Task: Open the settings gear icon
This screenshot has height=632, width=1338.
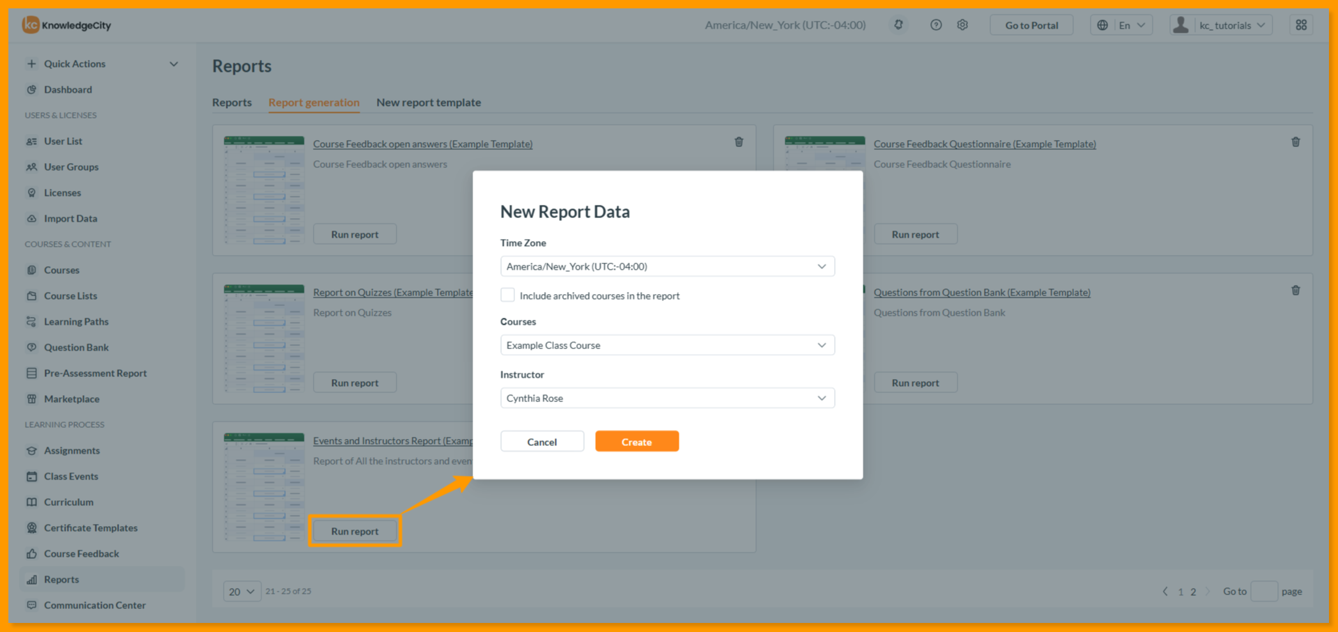Action: tap(962, 25)
